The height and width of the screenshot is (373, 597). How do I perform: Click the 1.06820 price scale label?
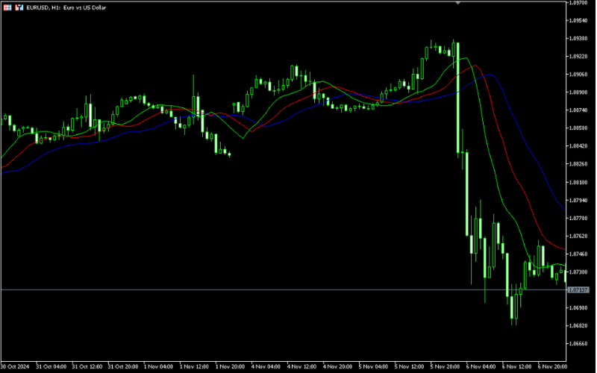click(x=578, y=326)
